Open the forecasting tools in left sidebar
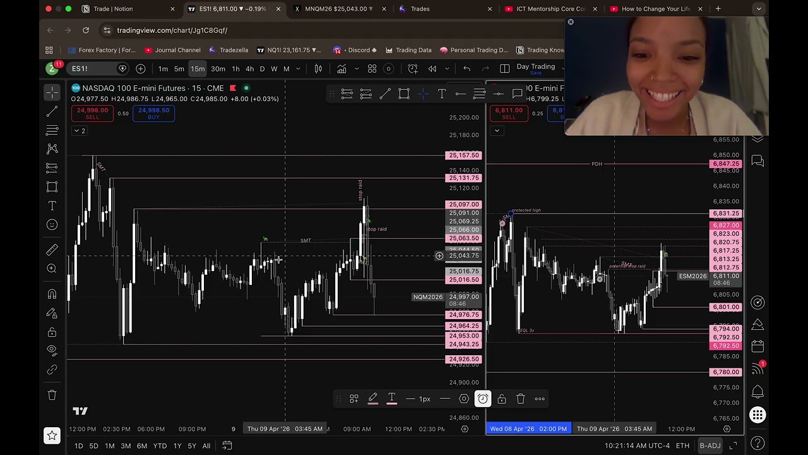 (52, 168)
